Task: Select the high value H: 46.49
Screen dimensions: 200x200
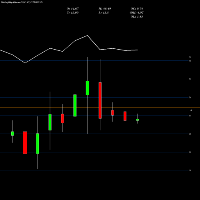Action: pyautogui.click(x=105, y=9)
